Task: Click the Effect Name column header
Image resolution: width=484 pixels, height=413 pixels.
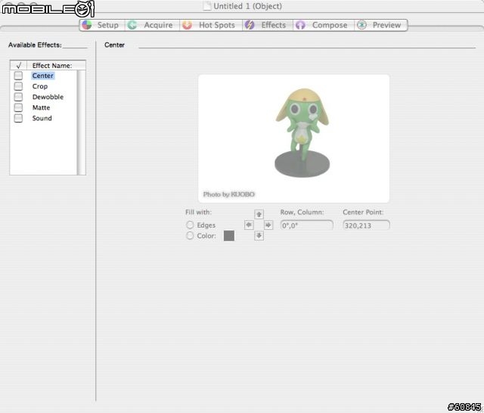Action: 56,66
